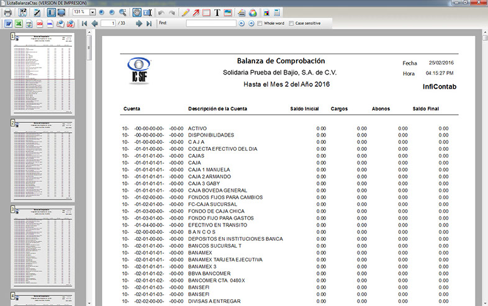Go to the next page arrow
Image resolution: width=488 pixels, height=306 pixels.
pos(138,24)
